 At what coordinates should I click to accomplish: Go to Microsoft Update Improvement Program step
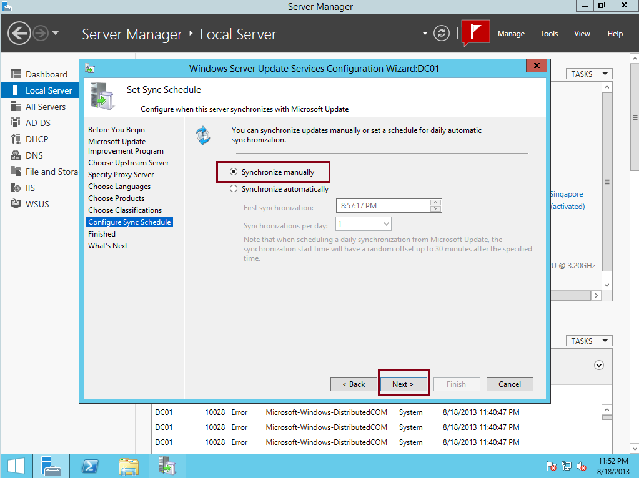click(x=126, y=146)
